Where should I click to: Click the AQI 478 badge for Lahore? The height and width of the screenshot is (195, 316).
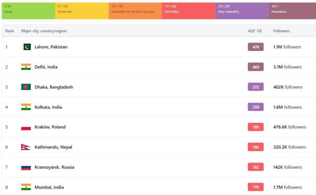(256, 47)
